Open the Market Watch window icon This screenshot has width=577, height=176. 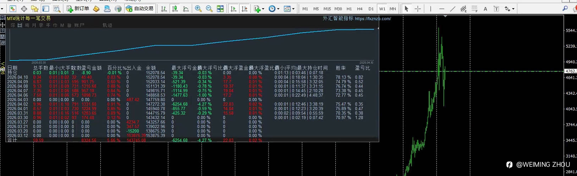(13, 9)
